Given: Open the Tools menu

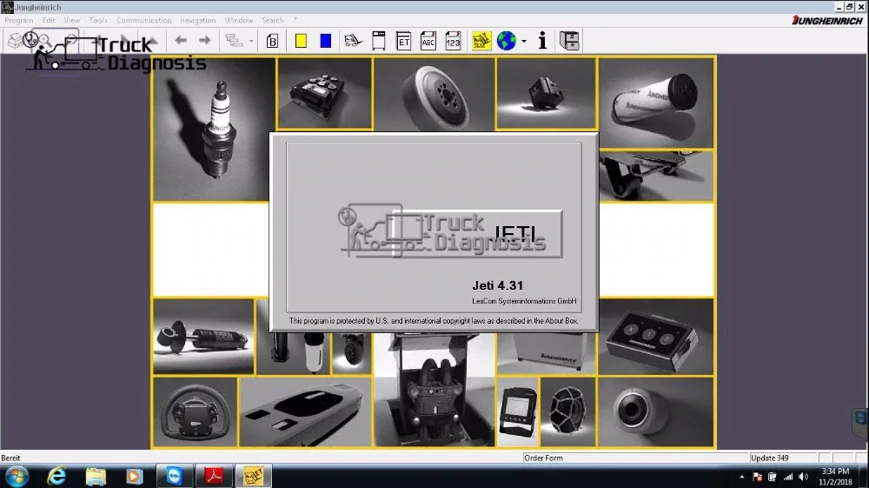Looking at the screenshot, I should [98, 20].
